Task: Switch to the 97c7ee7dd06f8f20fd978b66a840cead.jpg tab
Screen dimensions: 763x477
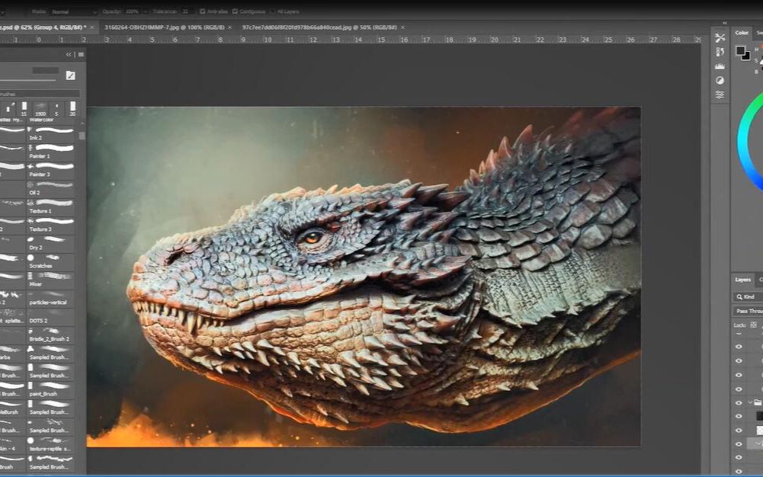Action: point(319,27)
